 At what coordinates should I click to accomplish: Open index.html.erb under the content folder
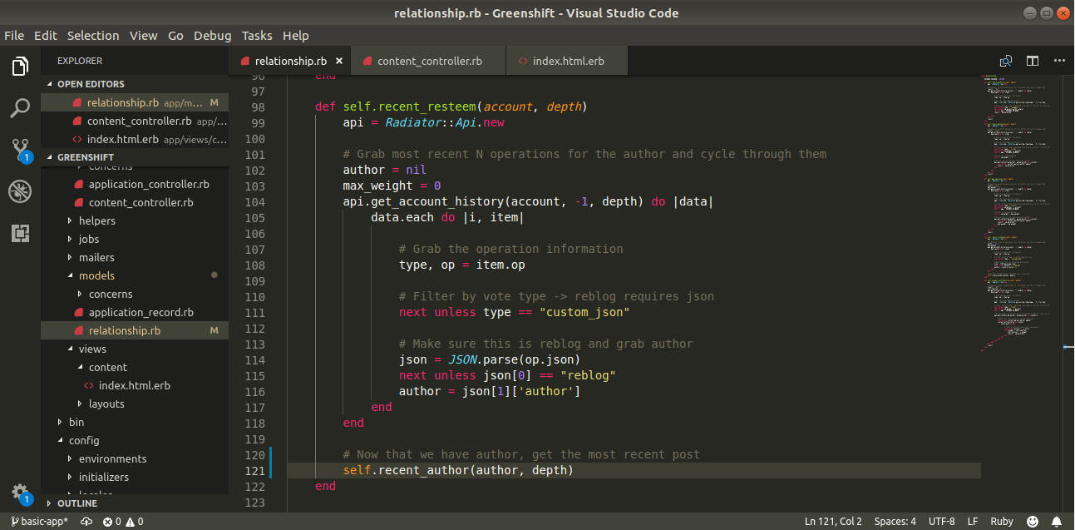pos(135,385)
